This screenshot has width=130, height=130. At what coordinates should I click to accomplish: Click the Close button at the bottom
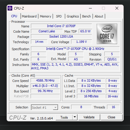pyautogui.click(x=111, y=117)
